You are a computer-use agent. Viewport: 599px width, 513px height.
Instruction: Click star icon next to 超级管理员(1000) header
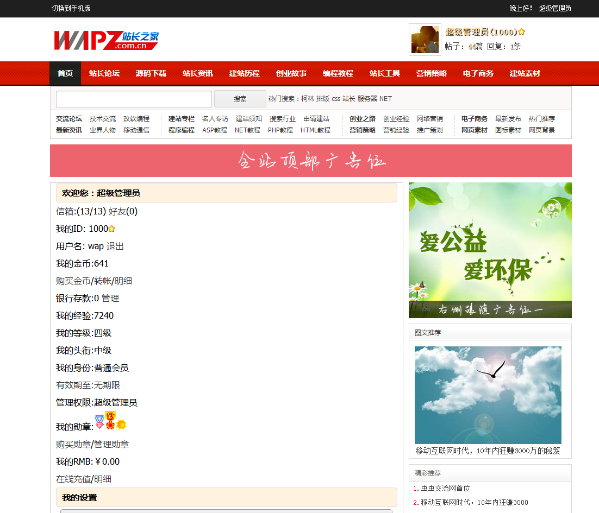coord(521,32)
